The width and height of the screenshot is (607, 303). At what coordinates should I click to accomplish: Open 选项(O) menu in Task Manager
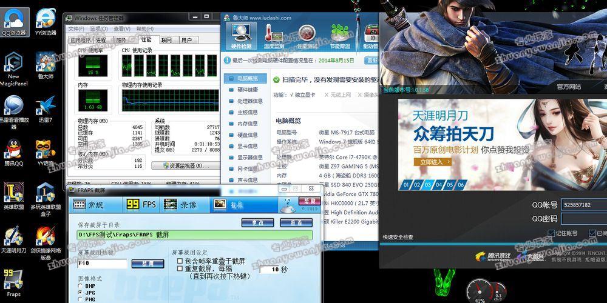pos(99,28)
